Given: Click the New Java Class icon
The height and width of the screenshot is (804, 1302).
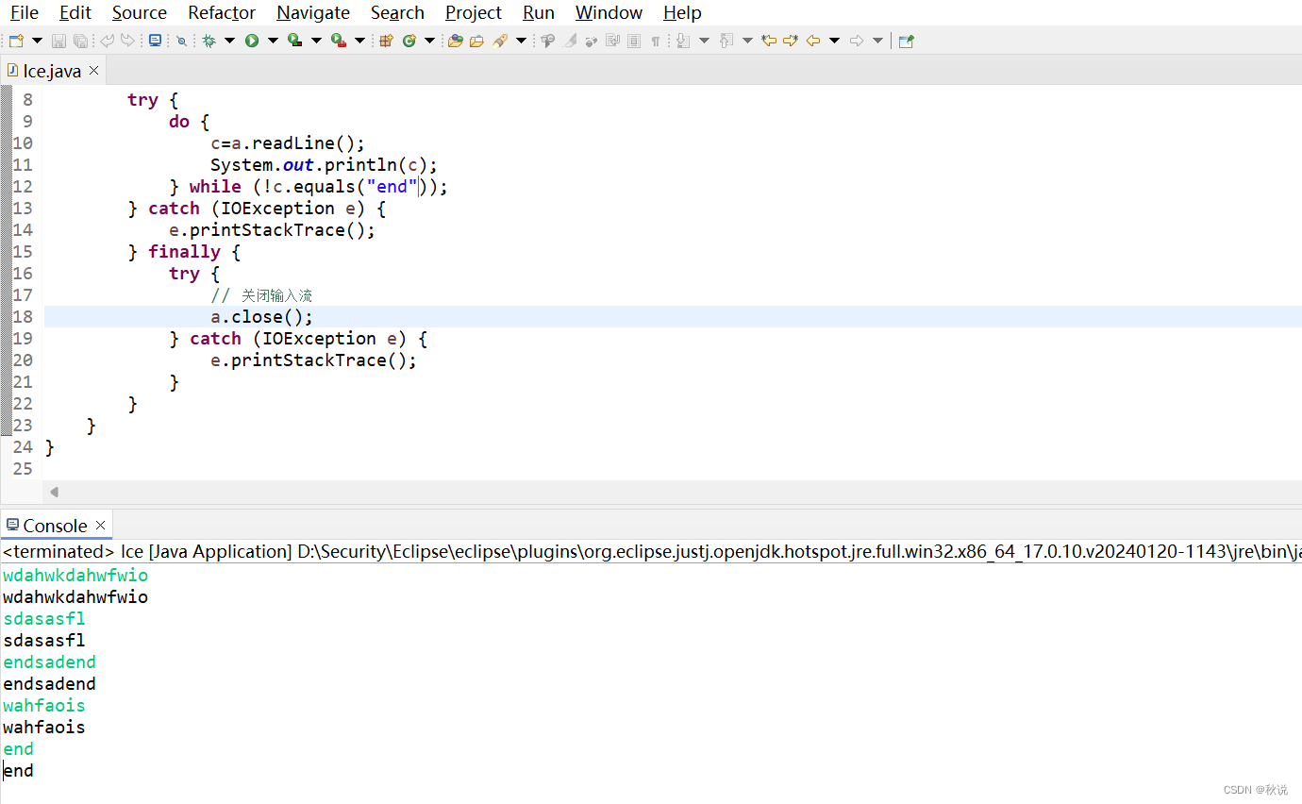Looking at the screenshot, I should [x=409, y=41].
